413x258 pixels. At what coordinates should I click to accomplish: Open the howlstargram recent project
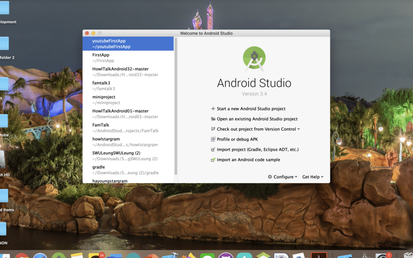[128, 141]
